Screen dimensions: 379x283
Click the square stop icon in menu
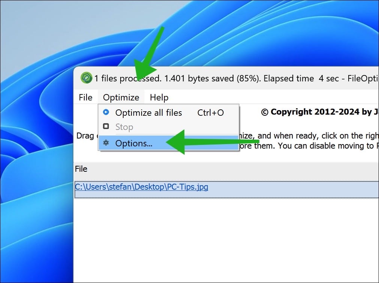(x=106, y=126)
